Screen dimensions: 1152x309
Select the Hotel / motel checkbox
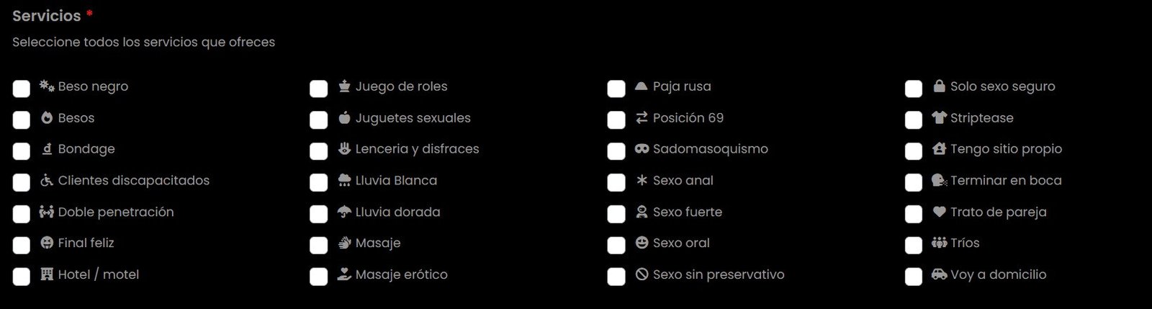click(x=22, y=277)
